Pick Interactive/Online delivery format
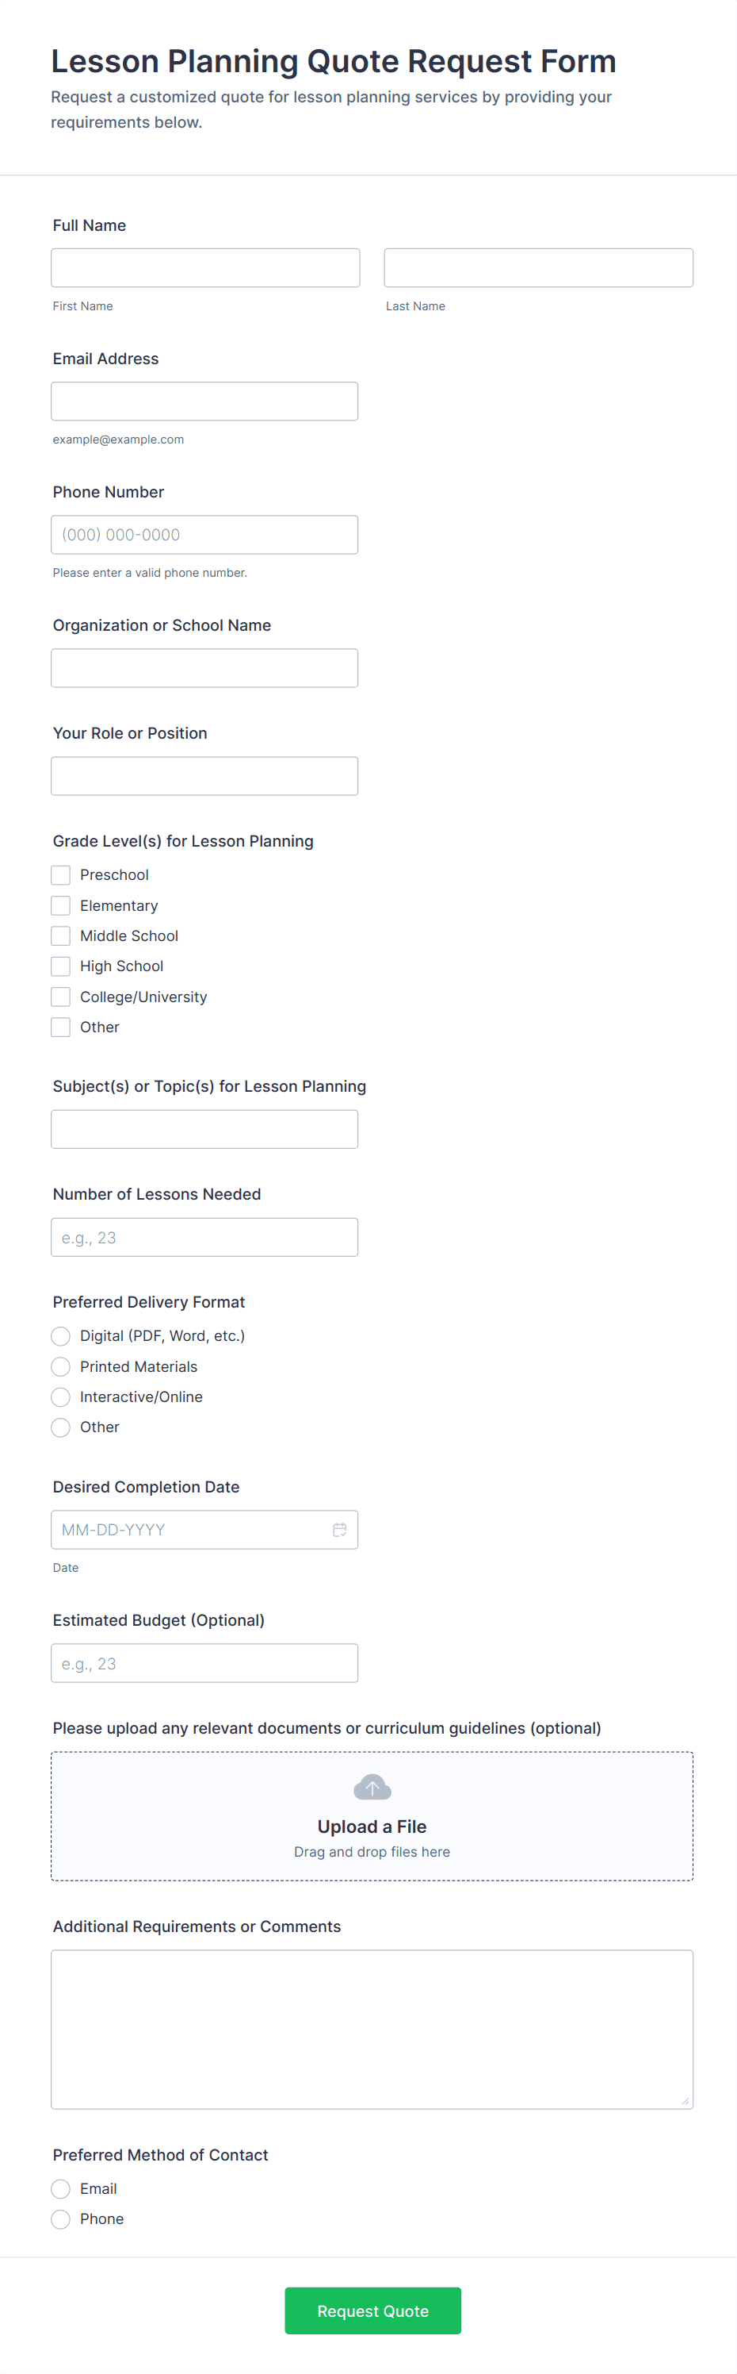 pyautogui.click(x=61, y=1397)
